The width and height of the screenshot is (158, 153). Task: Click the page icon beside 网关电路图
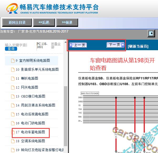pyautogui.click(x=13, y=87)
